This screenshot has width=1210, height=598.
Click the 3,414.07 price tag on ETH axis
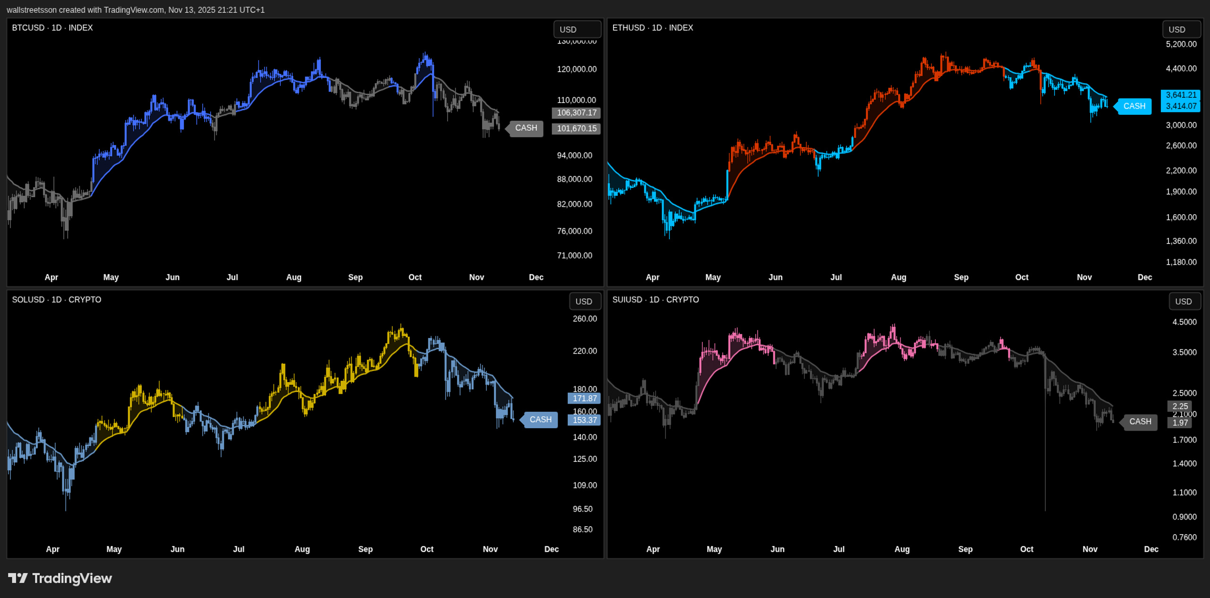click(x=1181, y=106)
